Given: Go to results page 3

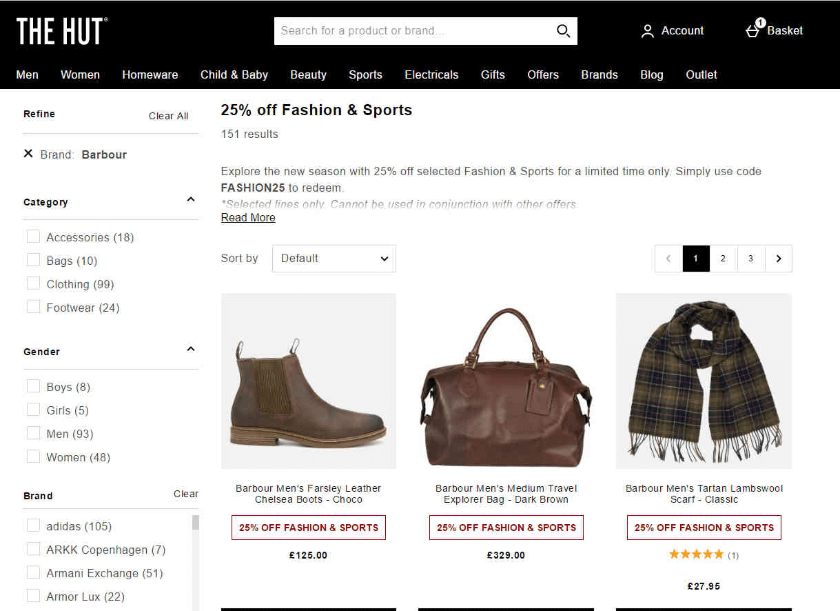Looking at the screenshot, I should tap(750, 259).
